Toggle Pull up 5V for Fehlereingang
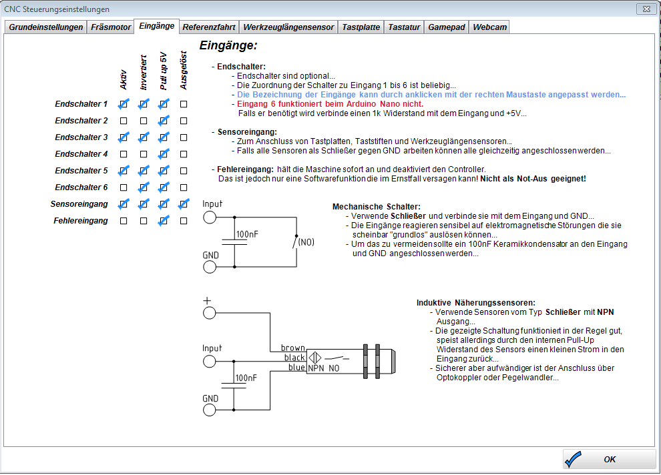The width and height of the screenshot is (661, 475). pyautogui.click(x=164, y=221)
